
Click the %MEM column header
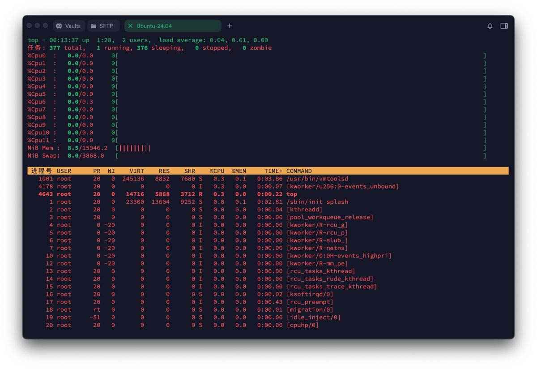pos(239,171)
